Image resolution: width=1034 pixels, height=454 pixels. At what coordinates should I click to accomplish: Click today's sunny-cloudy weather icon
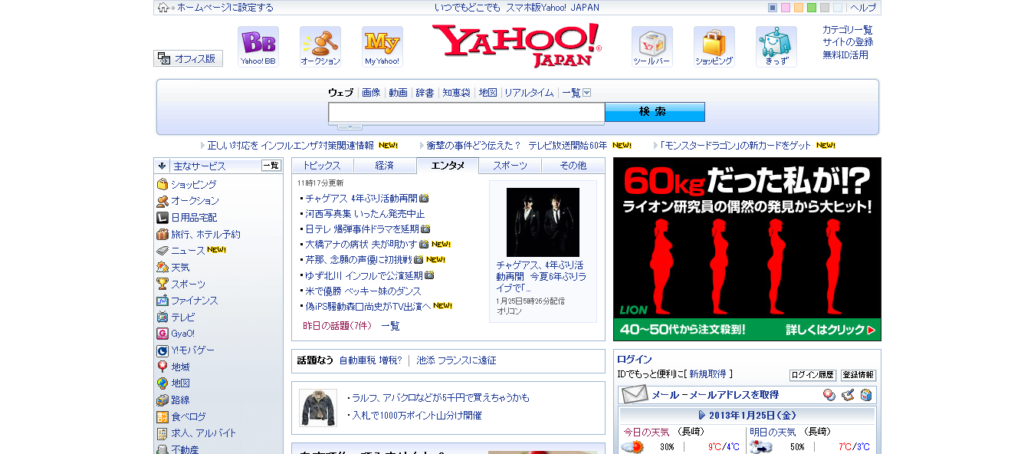[x=632, y=447]
